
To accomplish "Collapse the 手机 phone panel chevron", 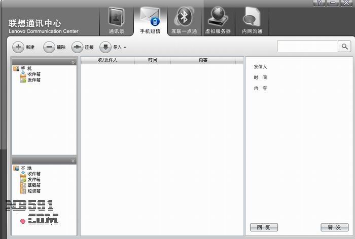I will 73,62.
